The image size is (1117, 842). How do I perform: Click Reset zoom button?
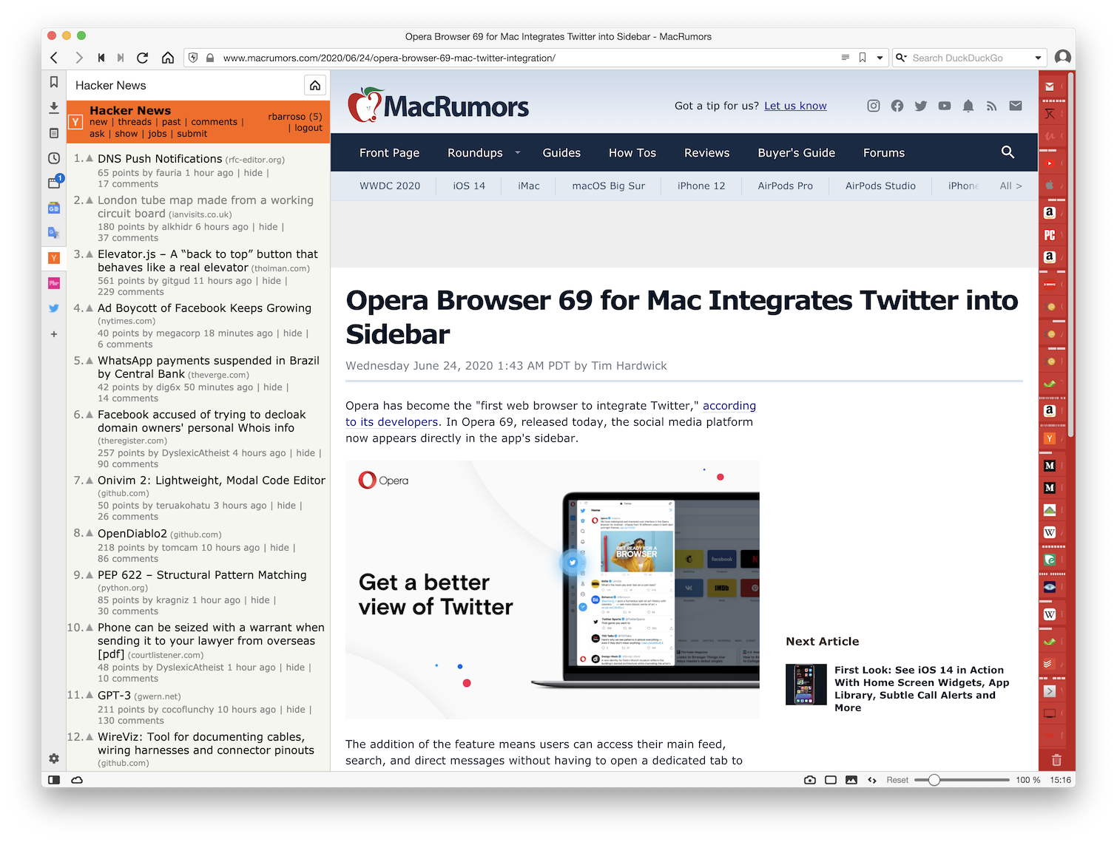click(897, 780)
